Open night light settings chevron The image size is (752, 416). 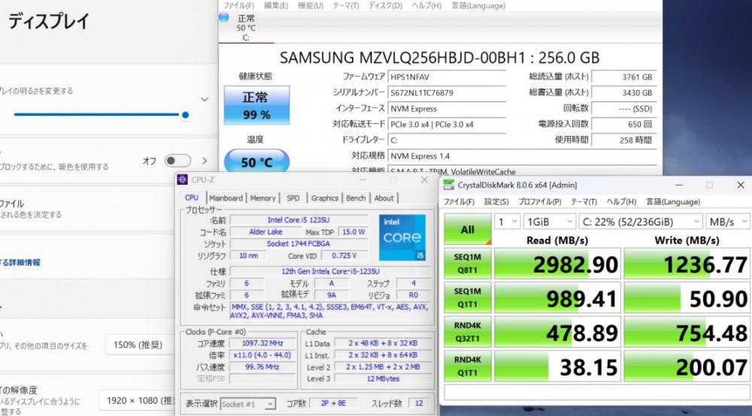coord(205,161)
